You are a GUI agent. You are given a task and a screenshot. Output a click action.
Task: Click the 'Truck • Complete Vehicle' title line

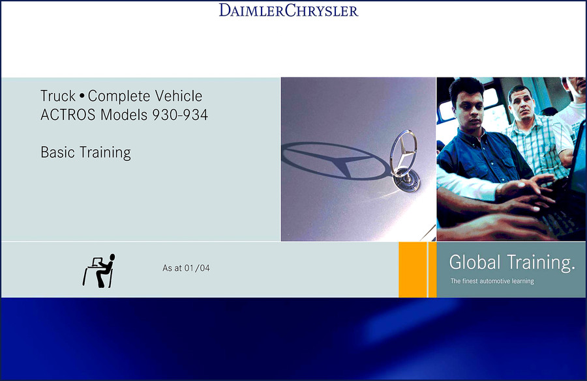click(121, 96)
